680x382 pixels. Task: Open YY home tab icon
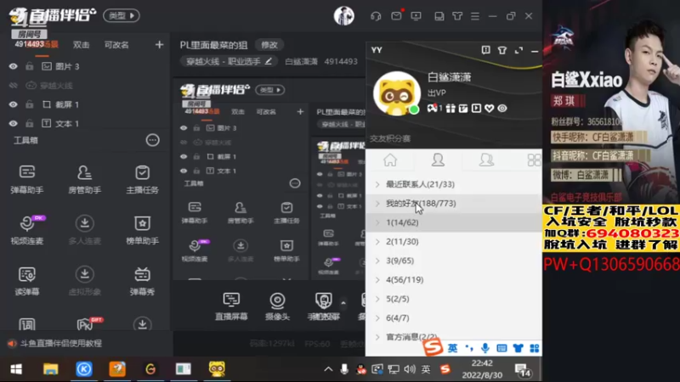coord(390,160)
